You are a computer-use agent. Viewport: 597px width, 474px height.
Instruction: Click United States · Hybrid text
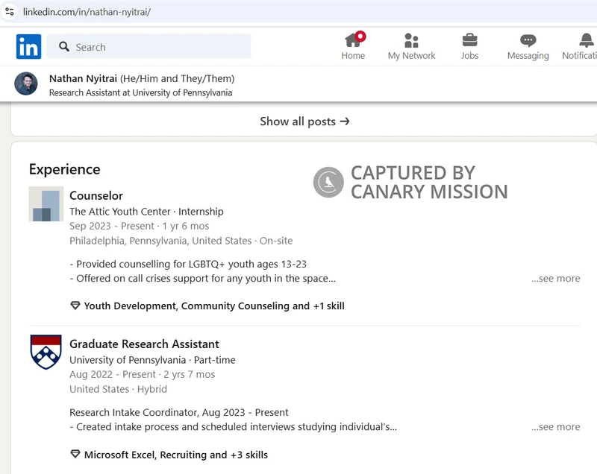[118, 389]
